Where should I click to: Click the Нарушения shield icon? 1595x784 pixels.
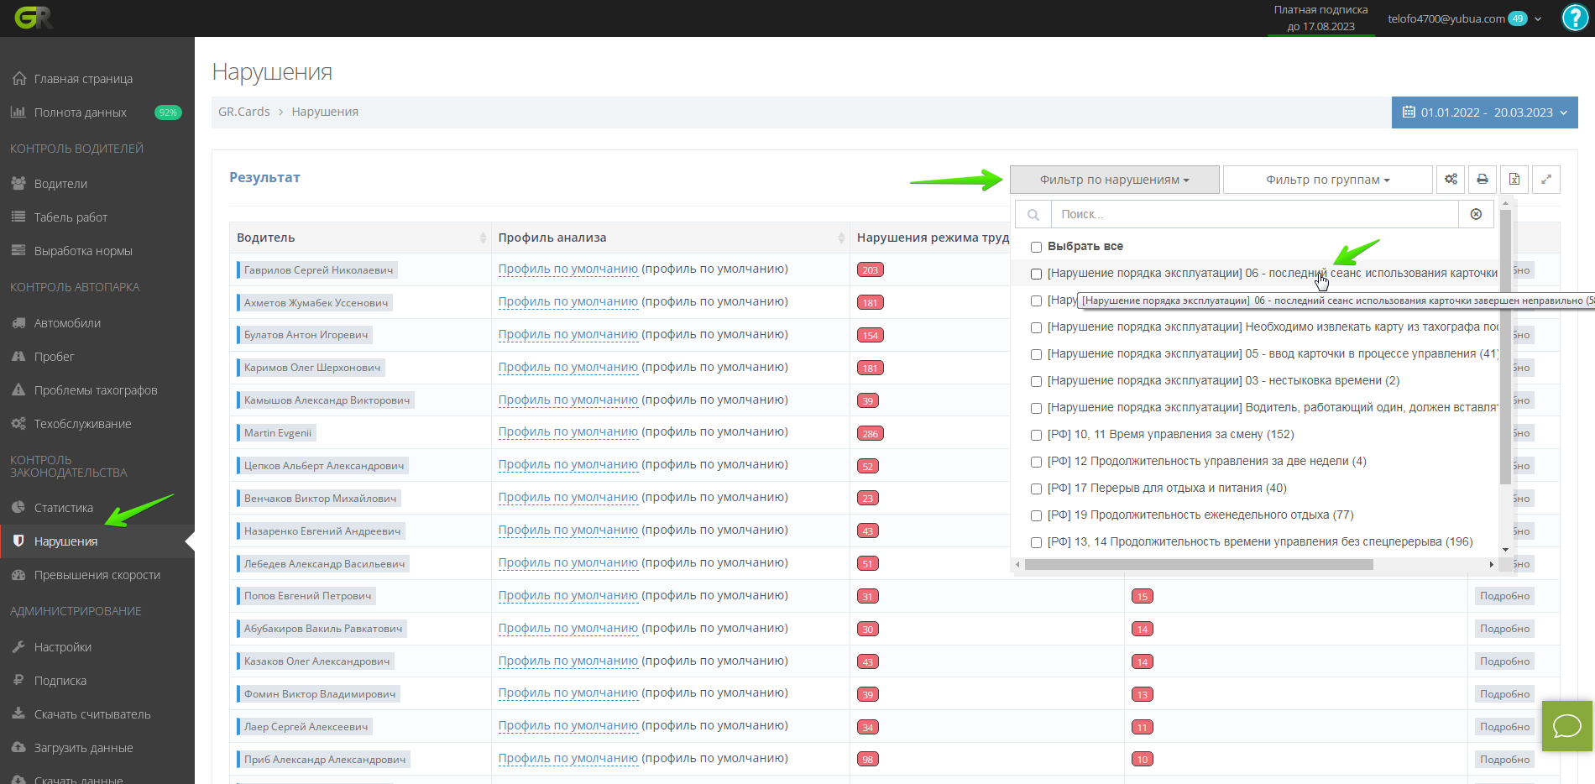click(x=18, y=541)
